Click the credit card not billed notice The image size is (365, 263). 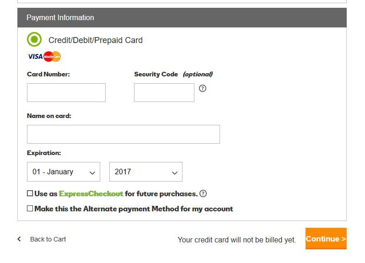coord(236,240)
